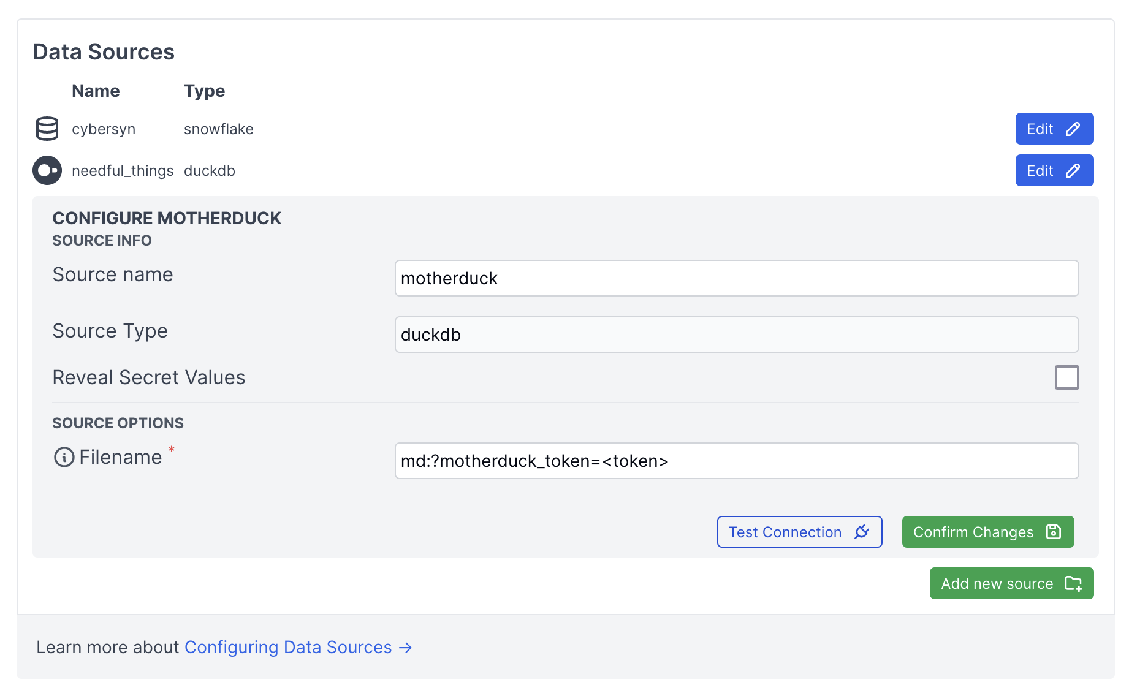1129x696 pixels.
Task: Edit the needful_things data source
Action: pos(1054,170)
